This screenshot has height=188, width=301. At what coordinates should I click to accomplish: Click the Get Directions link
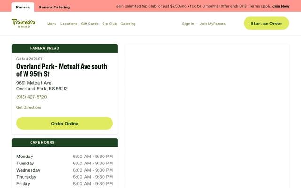[29, 107]
